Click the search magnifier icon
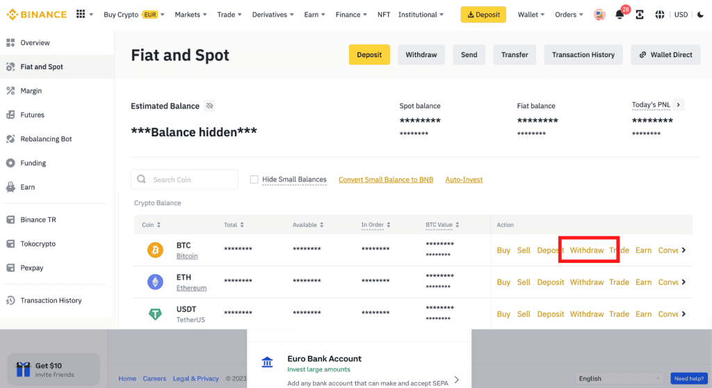712x388 pixels. pyautogui.click(x=142, y=179)
